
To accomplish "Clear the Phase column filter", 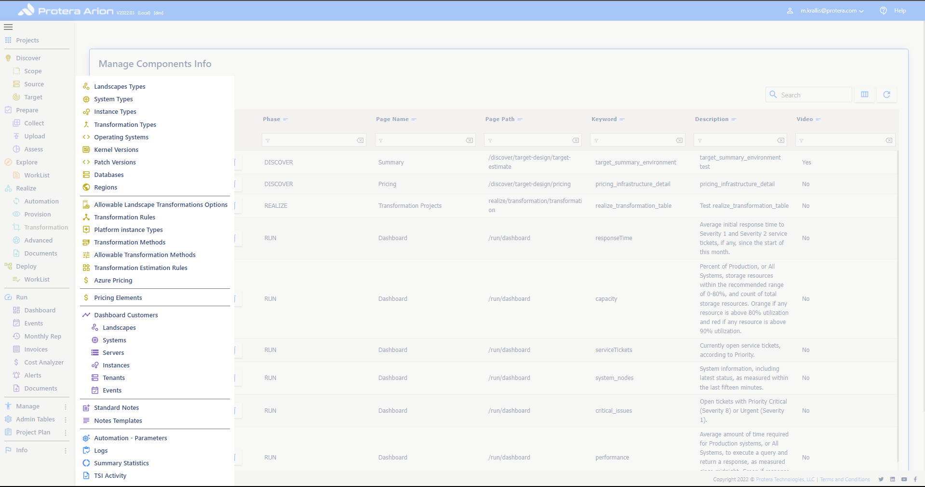I will 360,140.
